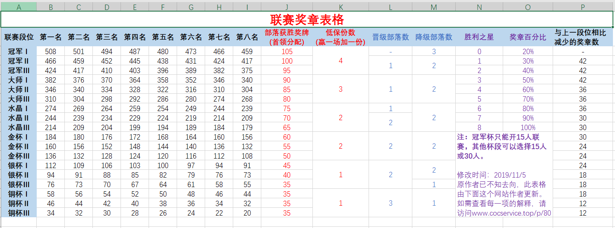
Task: Select the 水晶III row label
Action: 19,128
